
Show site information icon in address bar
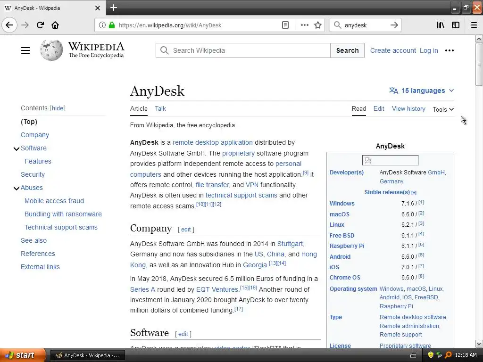coord(102,25)
